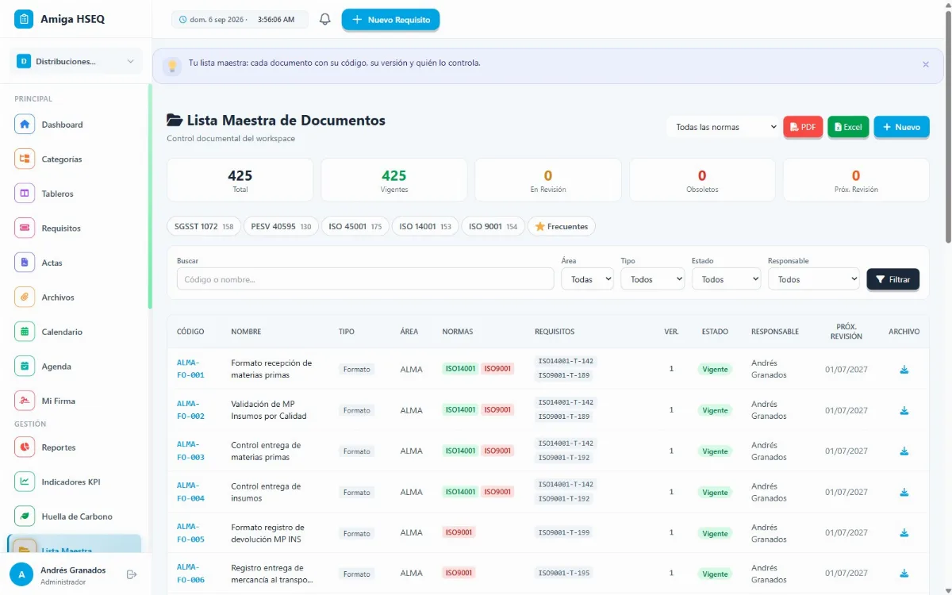
Task: Click the Obsoletos stat card
Action: click(702, 180)
